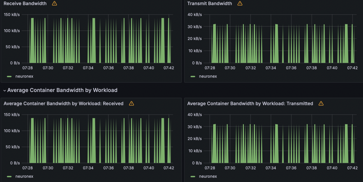
Task: Click warning icon on Workload: Transmitted panel
Action: click(x=321, y=104)
